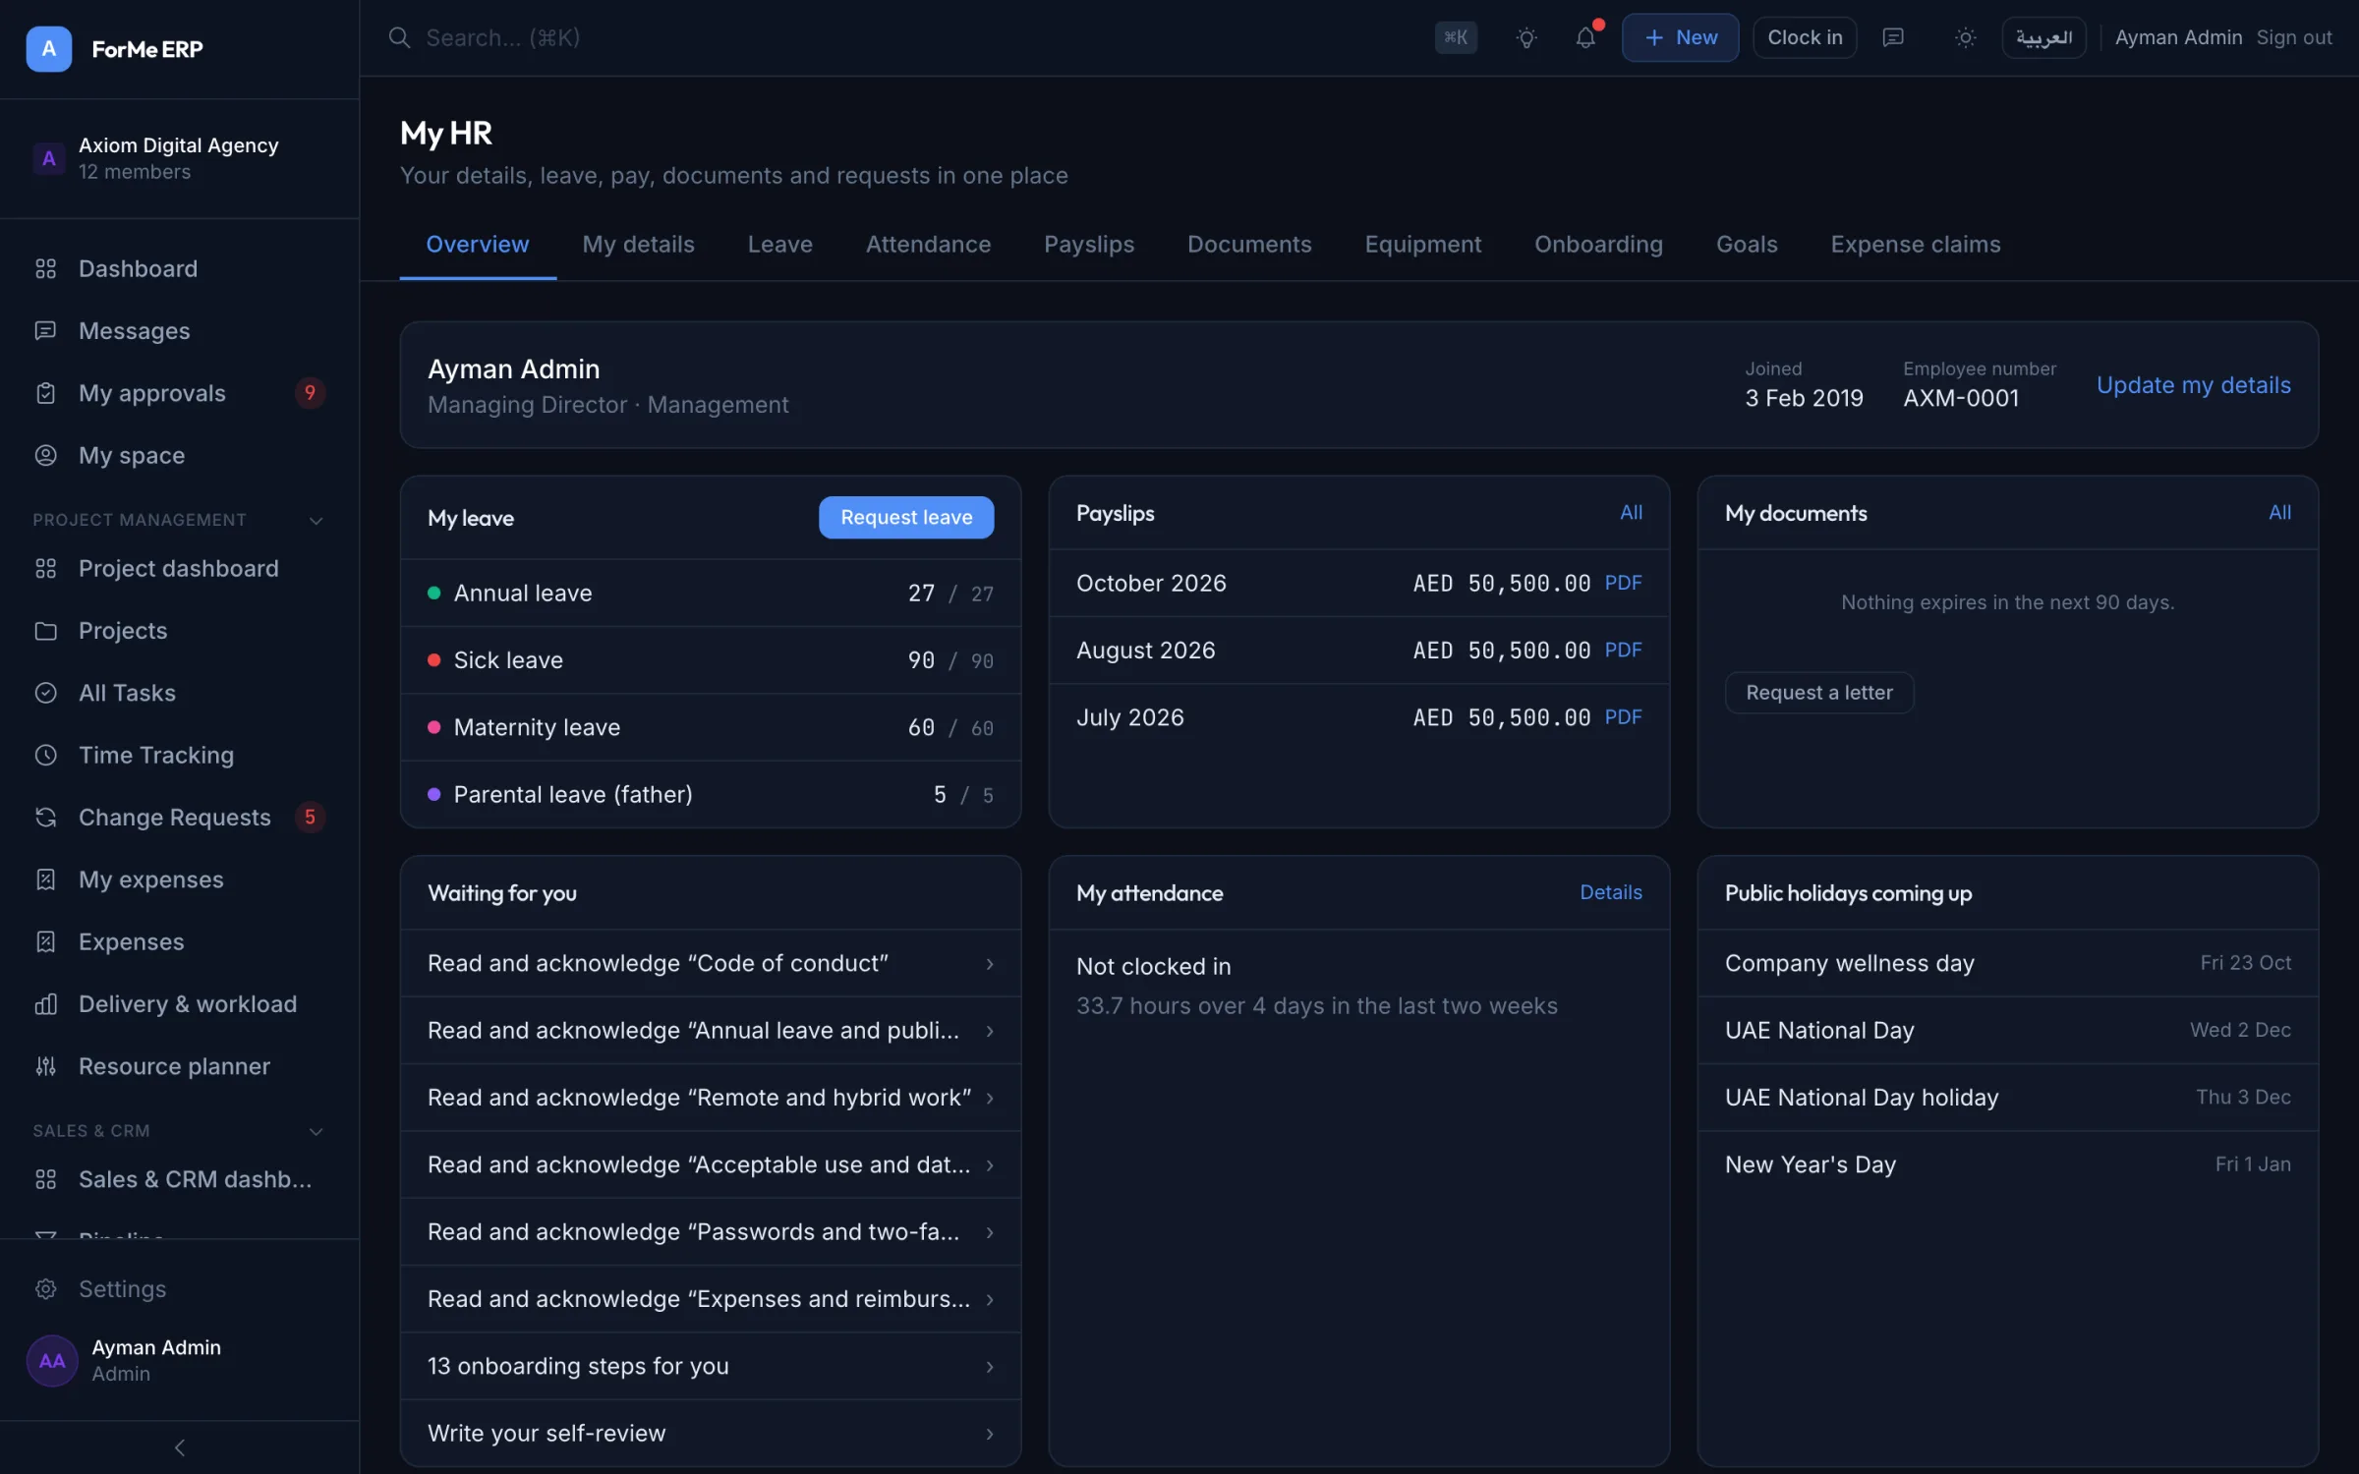Open the Attendance tab

(x=928, y=244)
